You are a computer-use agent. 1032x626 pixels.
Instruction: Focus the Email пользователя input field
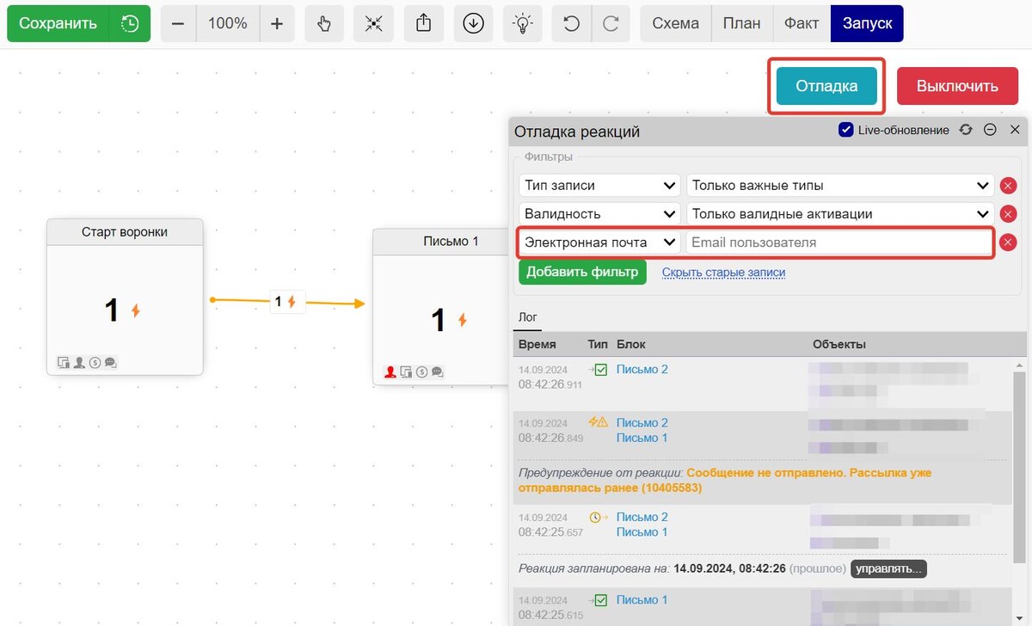838,243
